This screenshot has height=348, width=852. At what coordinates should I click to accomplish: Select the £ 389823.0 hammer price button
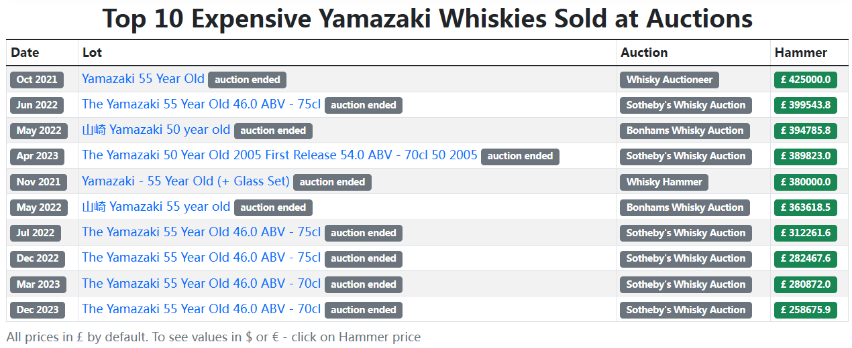pyautogui.click(x=805, y=156)
